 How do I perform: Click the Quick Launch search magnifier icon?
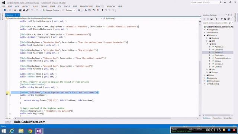click(221, 3)
